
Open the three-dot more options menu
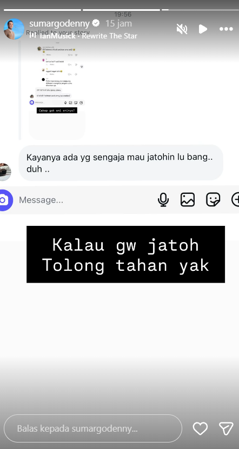tap(226, 29)
